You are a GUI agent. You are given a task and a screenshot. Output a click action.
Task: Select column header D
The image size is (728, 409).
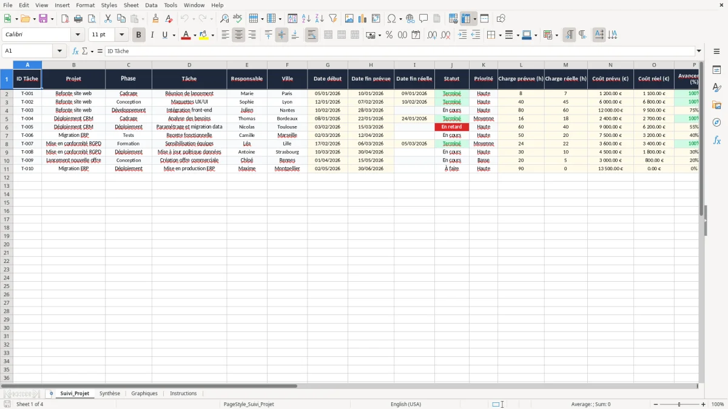[x=189, y=65]
